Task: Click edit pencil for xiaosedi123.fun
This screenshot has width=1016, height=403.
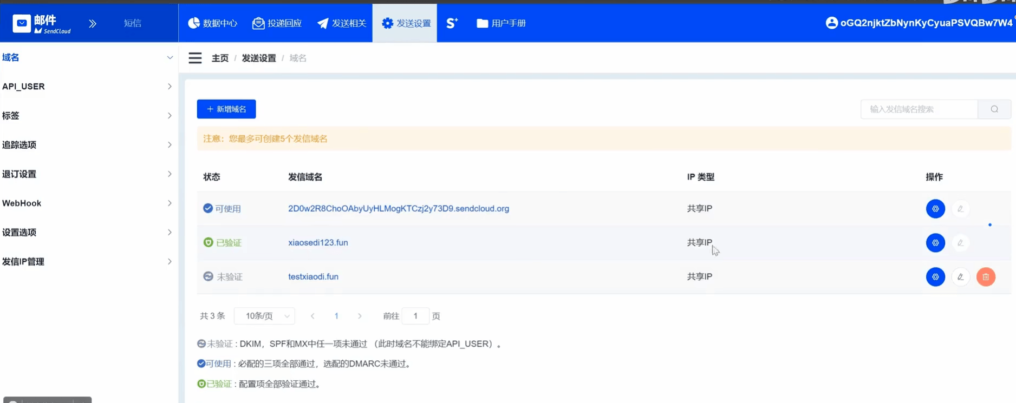Action: click(x=960, y=243)
